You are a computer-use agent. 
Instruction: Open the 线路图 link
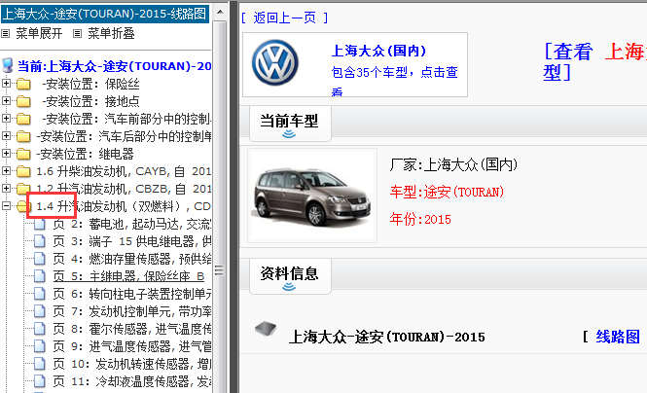tap(618, 337)
